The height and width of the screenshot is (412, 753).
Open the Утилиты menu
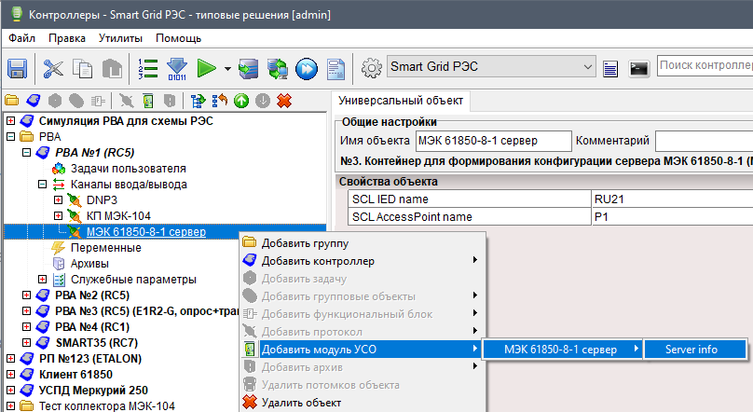[x=120, y=38]
